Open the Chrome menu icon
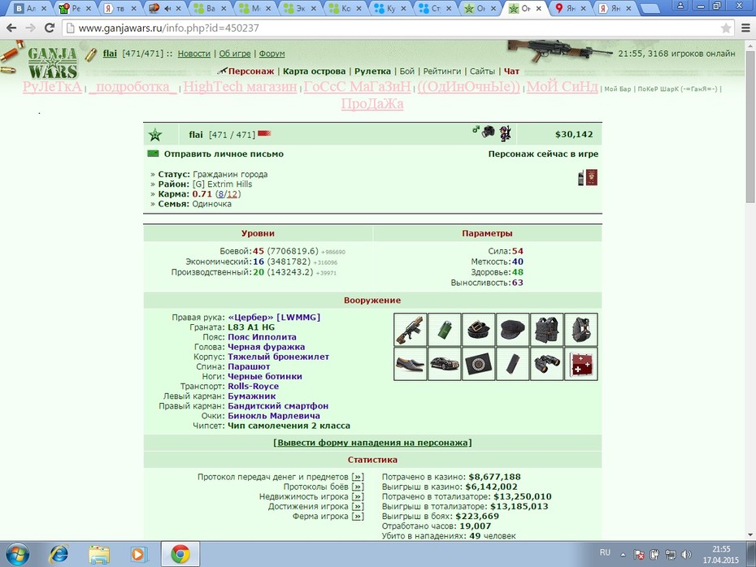 coord(745,28)
